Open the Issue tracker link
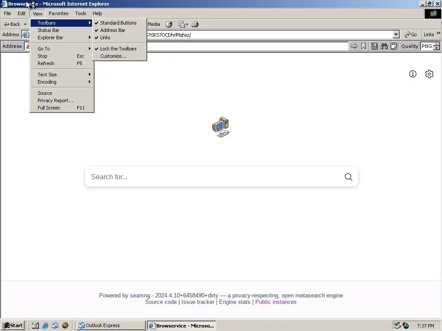442x331 pixels. 198,302
